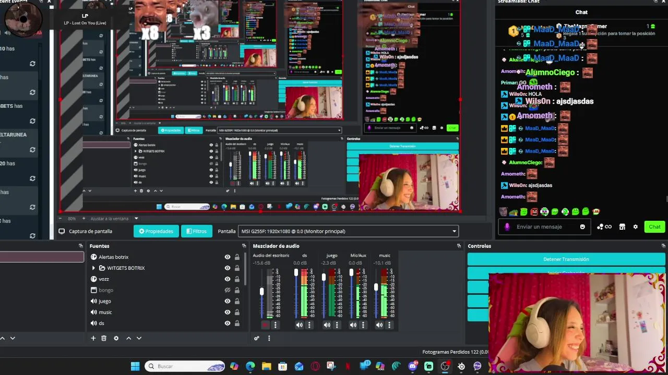
Task: Select the vozz source row
Action: coord(164,279)
